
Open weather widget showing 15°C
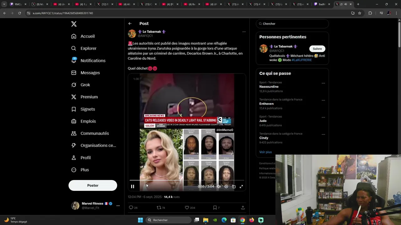pyautogui.click(x=15, y=220)
